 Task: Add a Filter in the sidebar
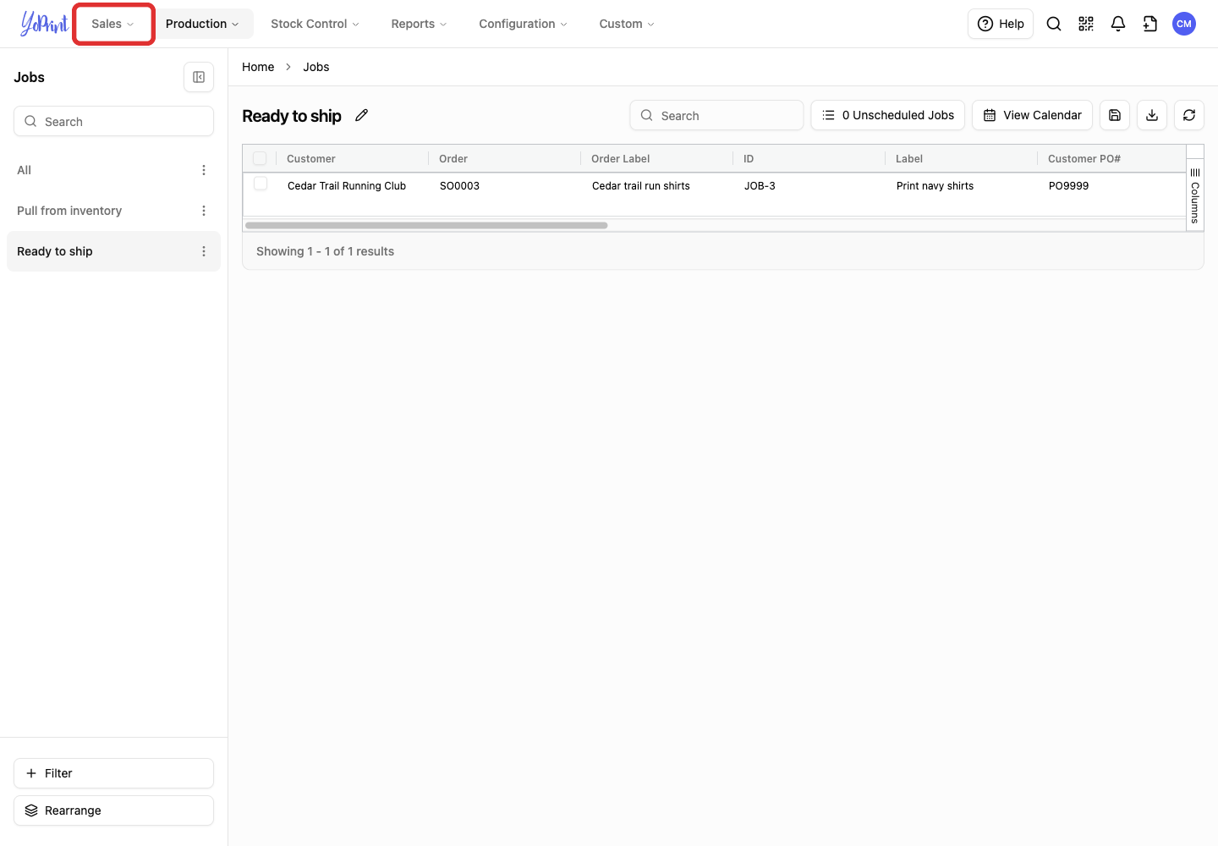(x=113, y=773)
